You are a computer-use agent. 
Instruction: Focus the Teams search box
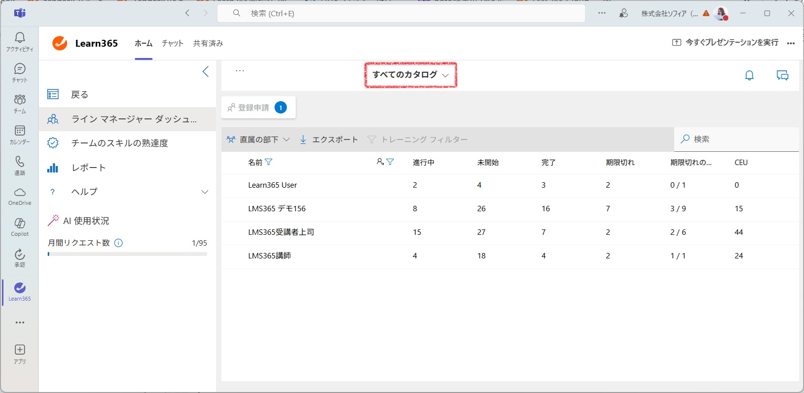pos(401,13)
